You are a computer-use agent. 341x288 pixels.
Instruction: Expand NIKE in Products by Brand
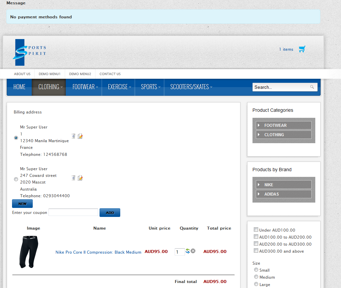point(284,185)
